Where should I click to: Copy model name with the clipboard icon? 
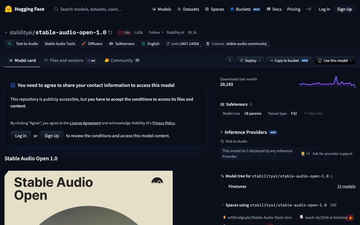[x=110, y=32]
